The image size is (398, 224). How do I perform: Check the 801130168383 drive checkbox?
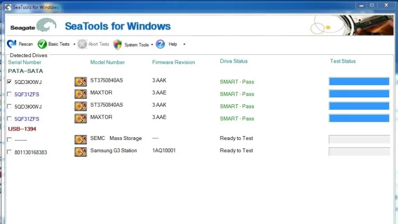[x=9, y=152]
